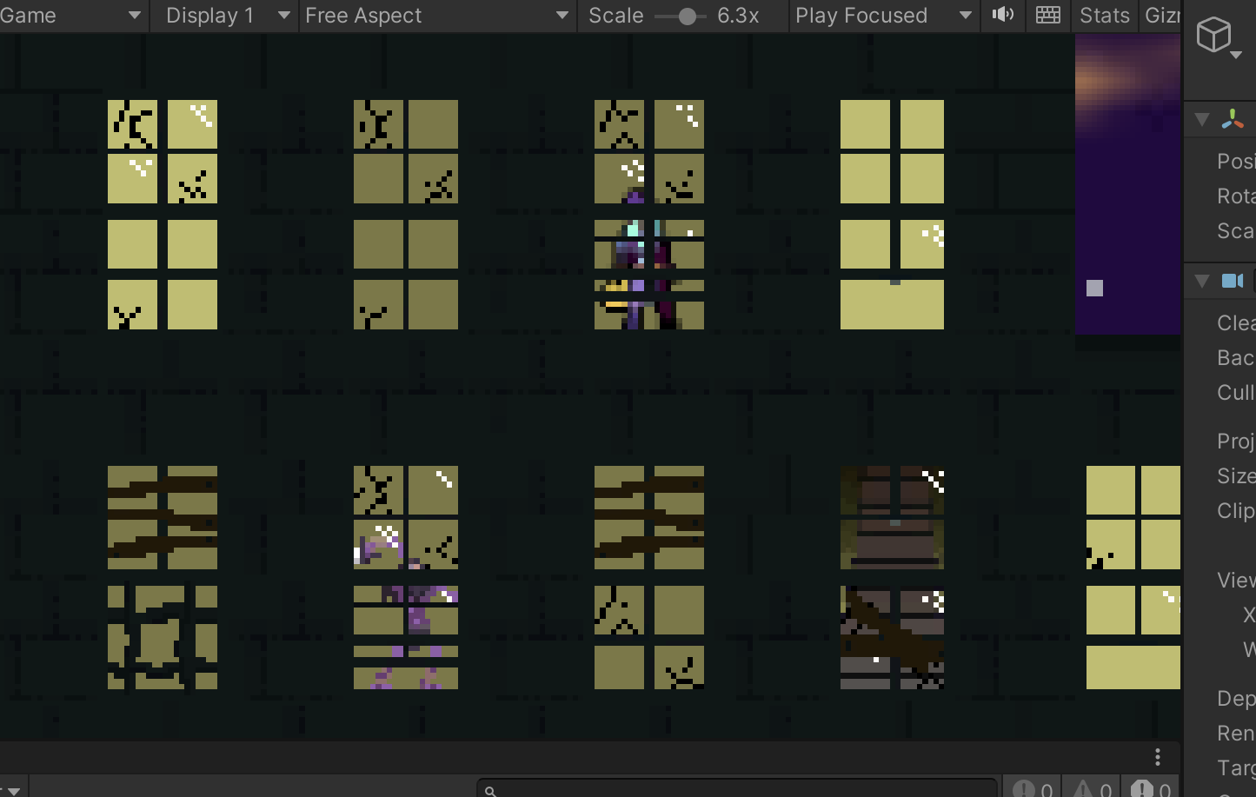This screenshot has width=1256, height=797.
Task: Click the small grey square in purple area
Action: pos(1094,288)
